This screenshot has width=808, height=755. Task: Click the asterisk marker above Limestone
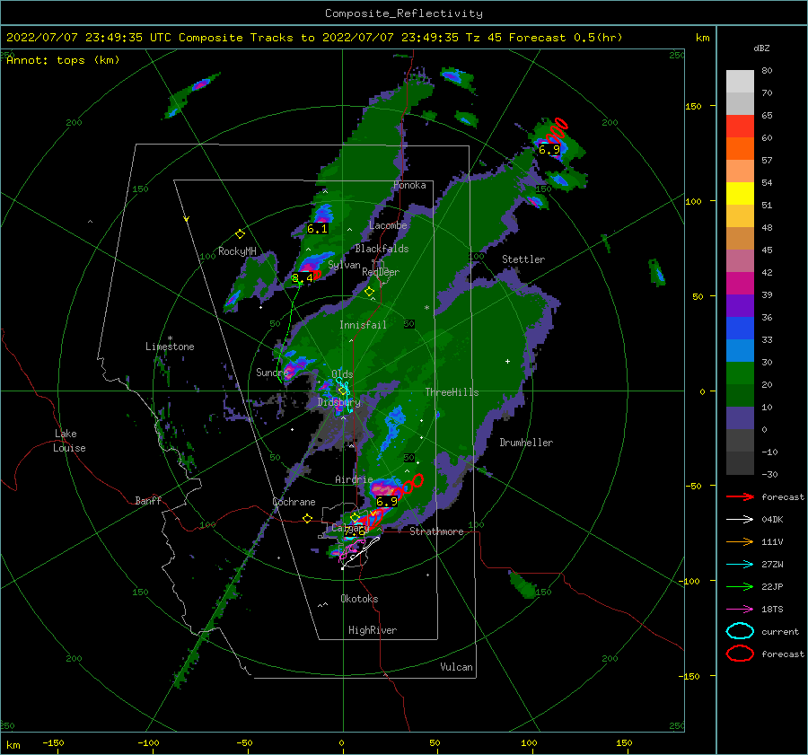(x=170, y=338)
